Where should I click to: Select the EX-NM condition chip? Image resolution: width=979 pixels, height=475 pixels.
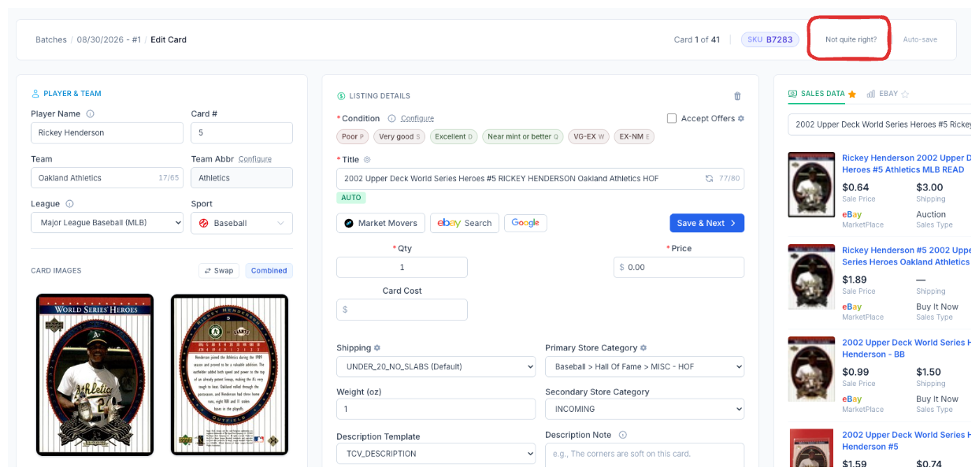pyautogui.click(x=634, y=136)
